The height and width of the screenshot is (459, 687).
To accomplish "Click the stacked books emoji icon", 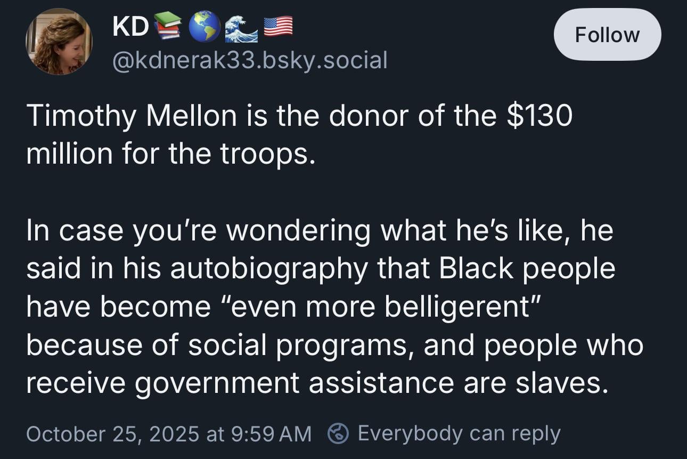I will pyautogui.click(x=167, y=27).
